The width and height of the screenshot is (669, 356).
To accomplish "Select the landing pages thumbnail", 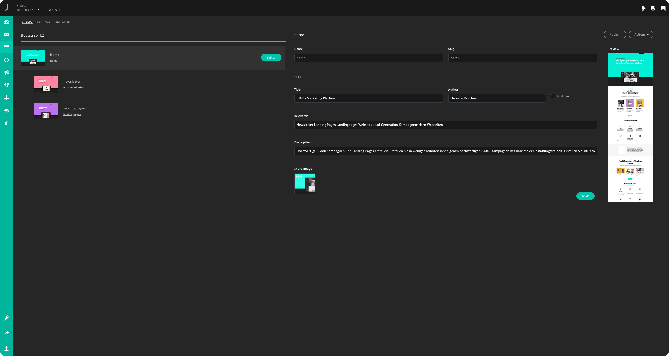I will point(46,111).
